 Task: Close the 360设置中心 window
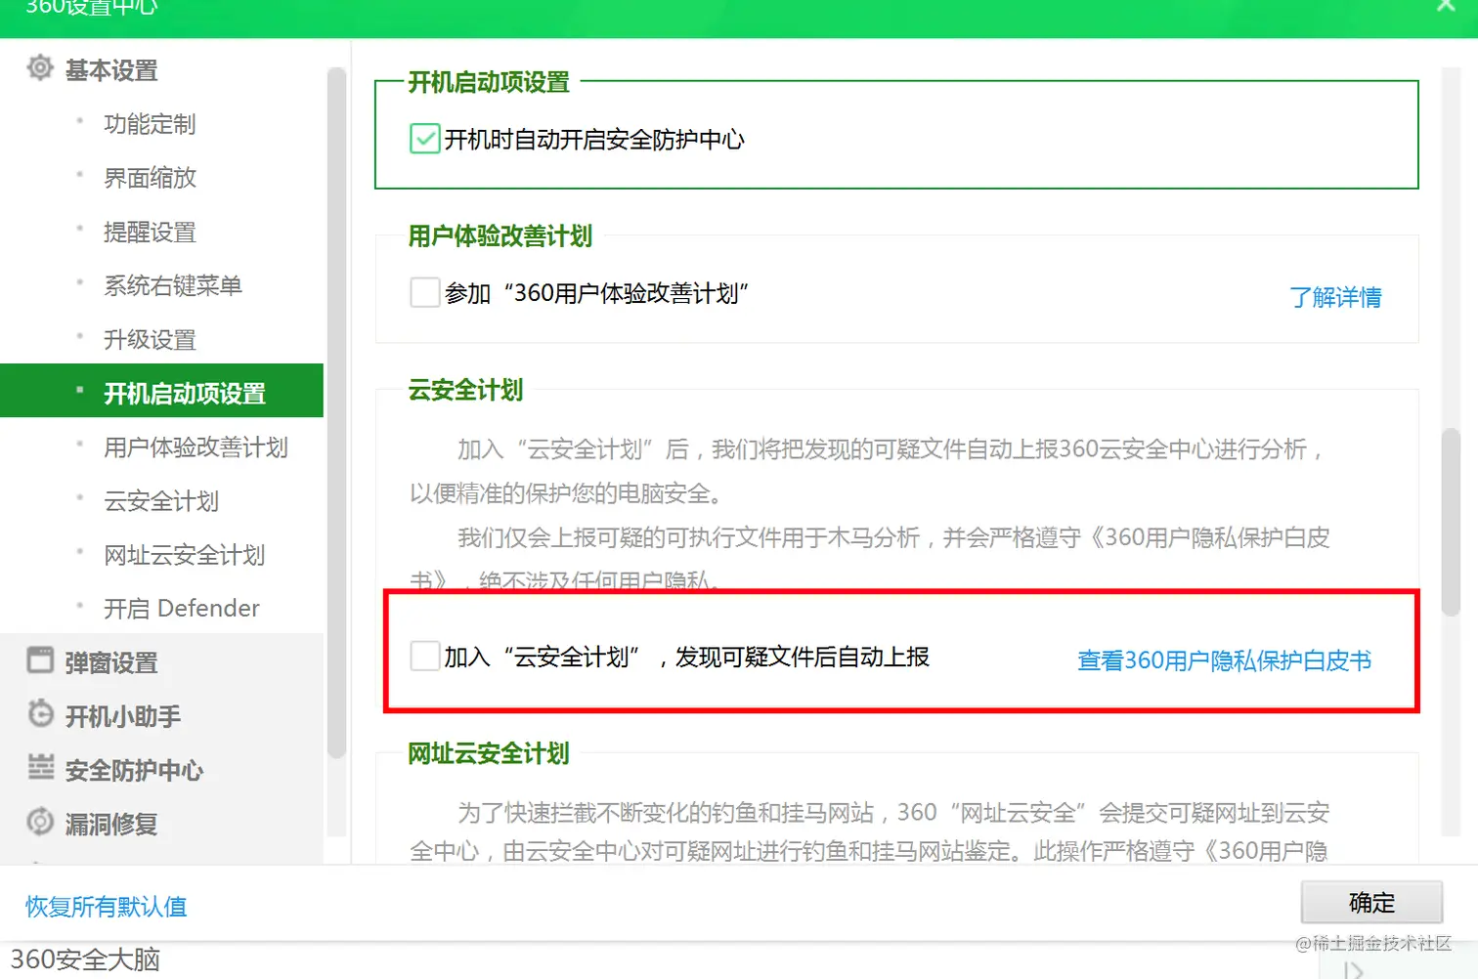(x=1446, y=5)
